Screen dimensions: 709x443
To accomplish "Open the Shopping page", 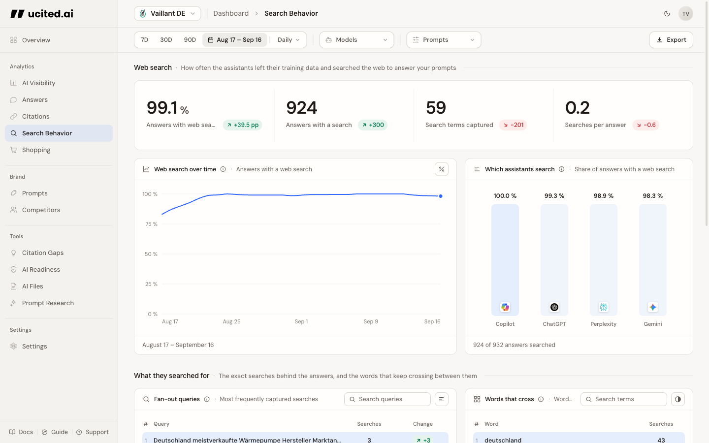I will [59, 150].
